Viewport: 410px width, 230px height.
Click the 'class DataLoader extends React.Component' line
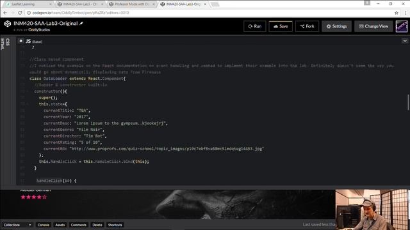coord(78,79)
